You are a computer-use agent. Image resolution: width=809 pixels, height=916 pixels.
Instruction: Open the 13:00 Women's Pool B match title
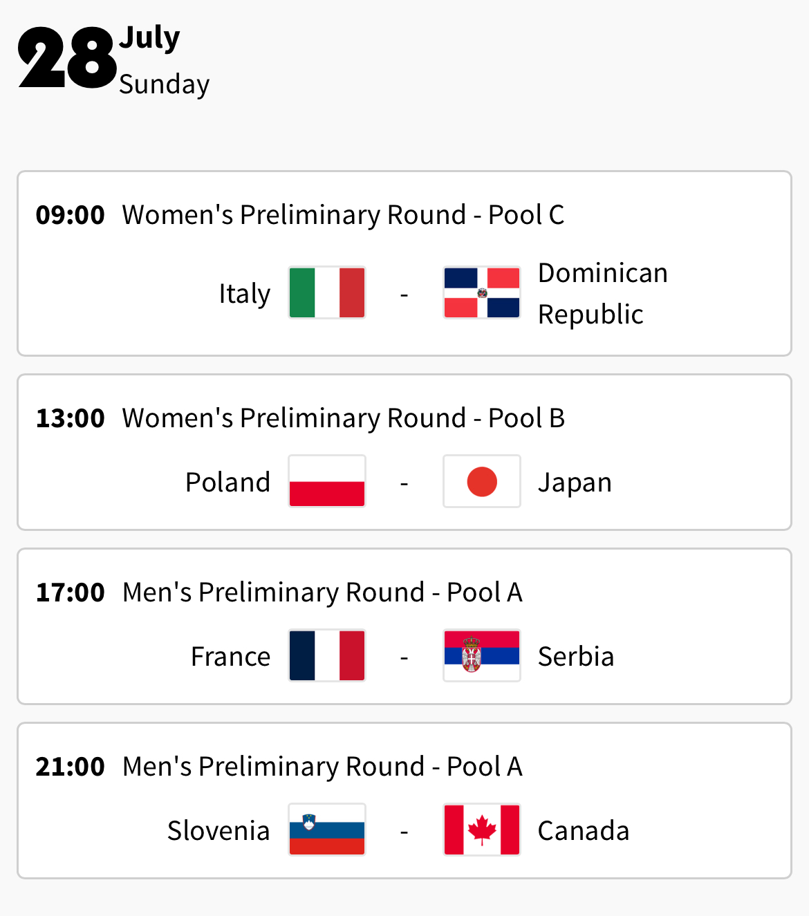[343, 418]
